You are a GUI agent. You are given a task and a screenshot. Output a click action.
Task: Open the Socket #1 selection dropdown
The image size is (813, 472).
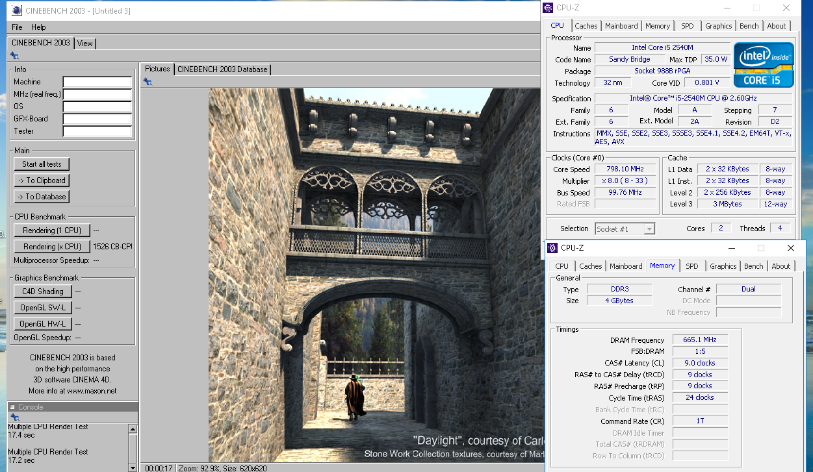[x=625, y=229]
